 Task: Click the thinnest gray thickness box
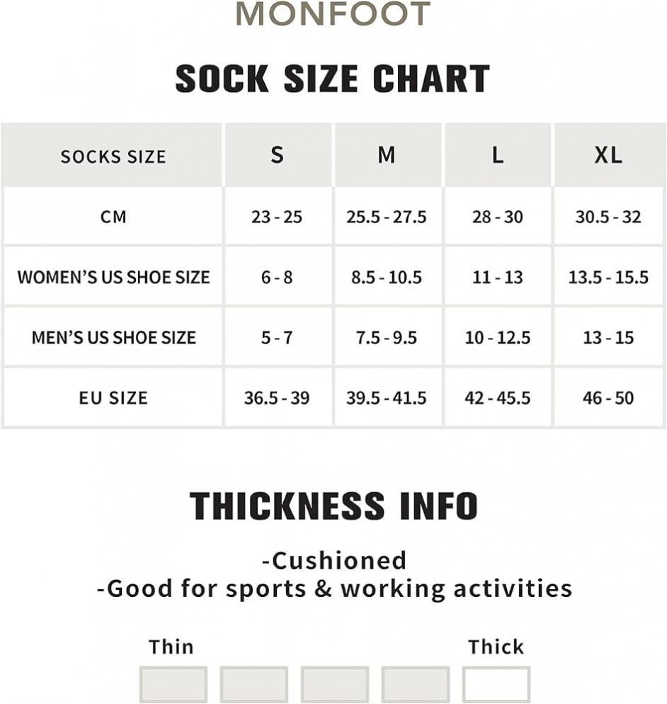click(x=173, y=684)
